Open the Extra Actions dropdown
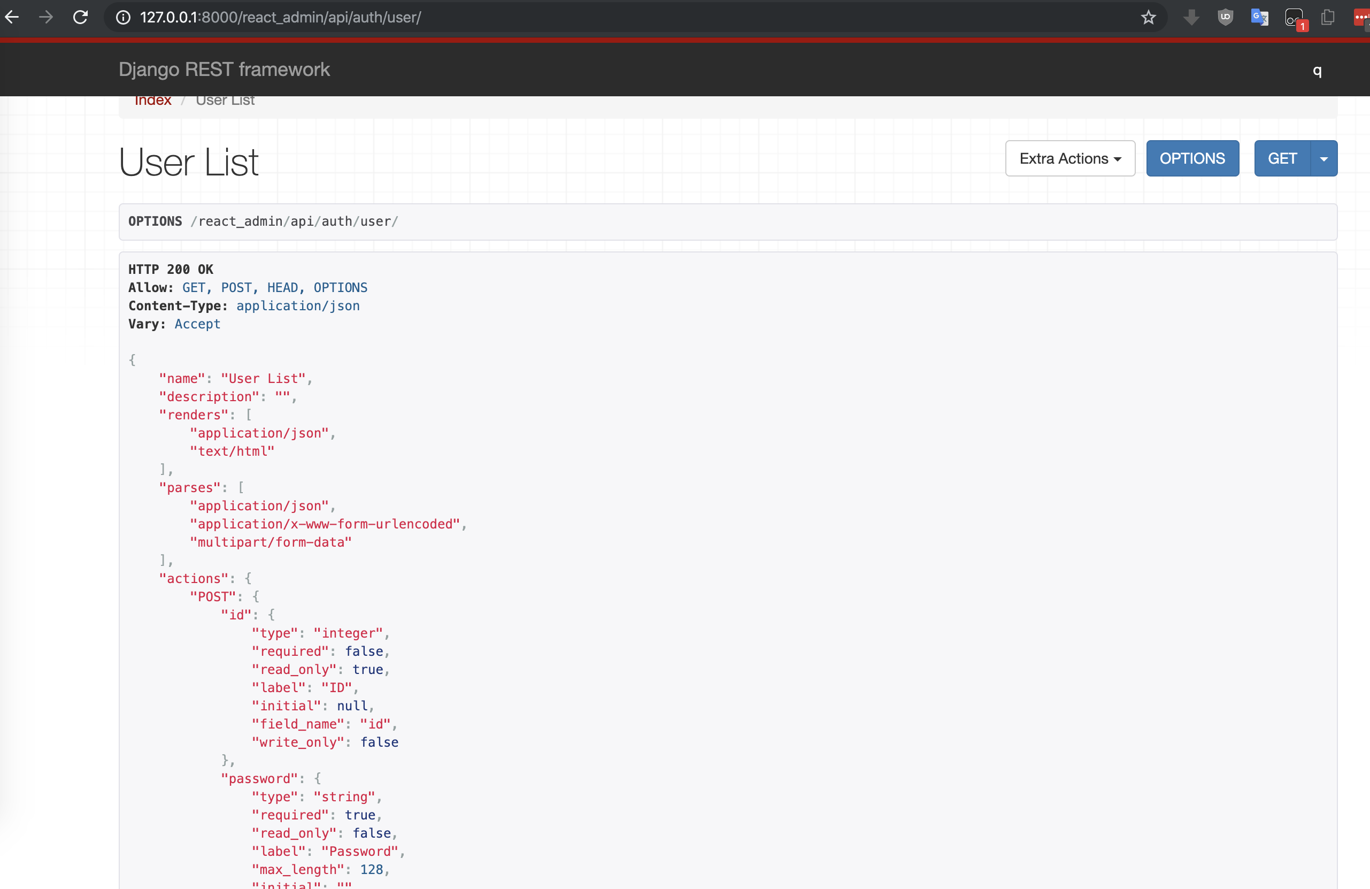The width and height of the screenshot is (1370, 889). [1069, 158]
